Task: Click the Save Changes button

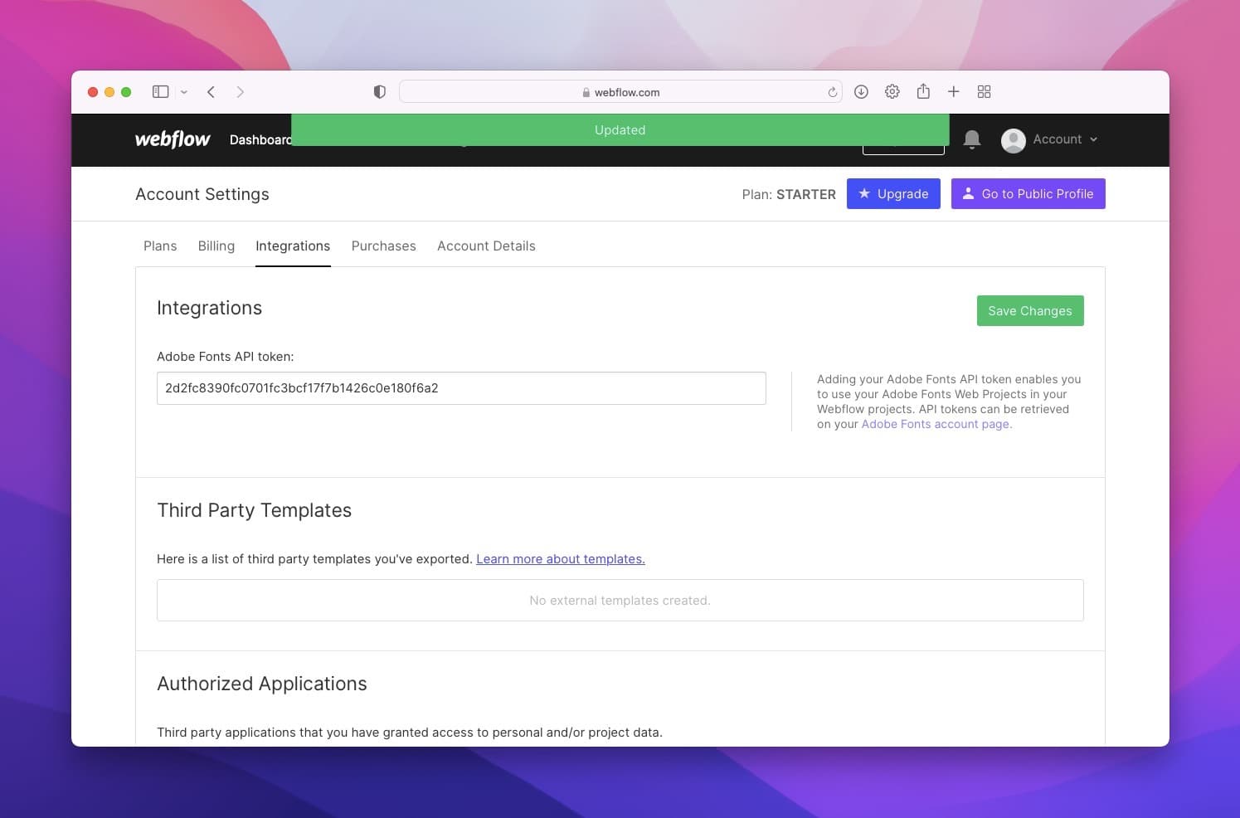Action: [x=1030, y=311]
